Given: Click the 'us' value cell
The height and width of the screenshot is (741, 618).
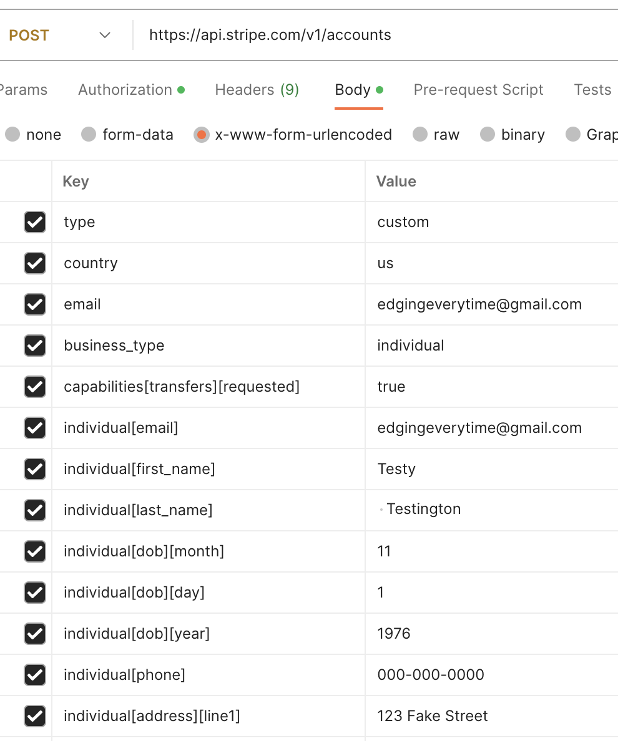Looking at the screenshot, I should pyautogui.click(x=492, y=263).
